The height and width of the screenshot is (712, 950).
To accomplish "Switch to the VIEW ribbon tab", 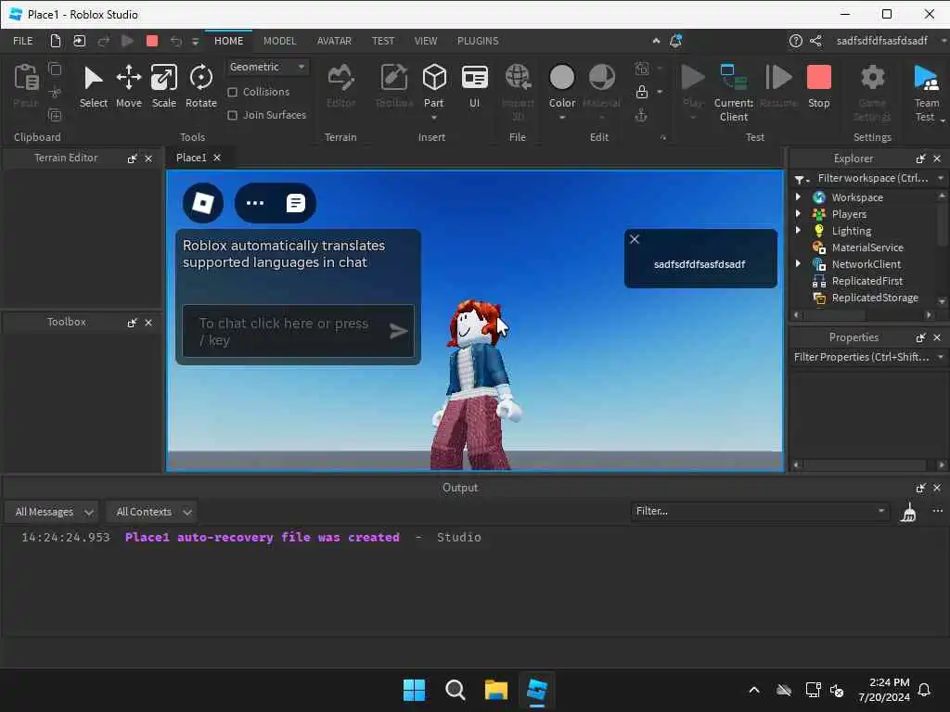I will point(425,41).
